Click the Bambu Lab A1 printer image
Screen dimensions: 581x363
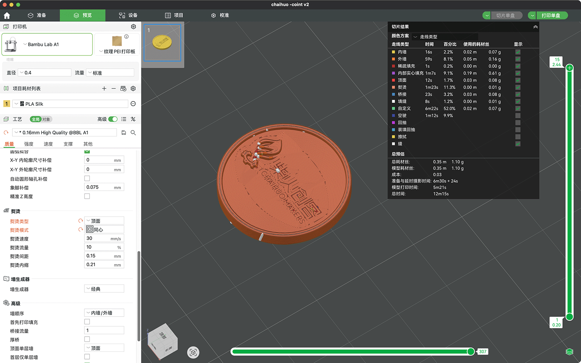pos(11,45)
